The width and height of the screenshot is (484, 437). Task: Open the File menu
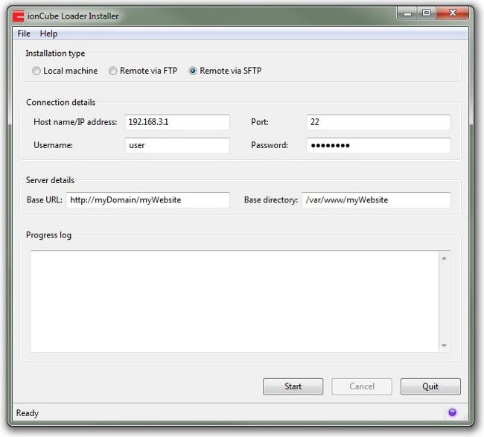tap(24, 34)
